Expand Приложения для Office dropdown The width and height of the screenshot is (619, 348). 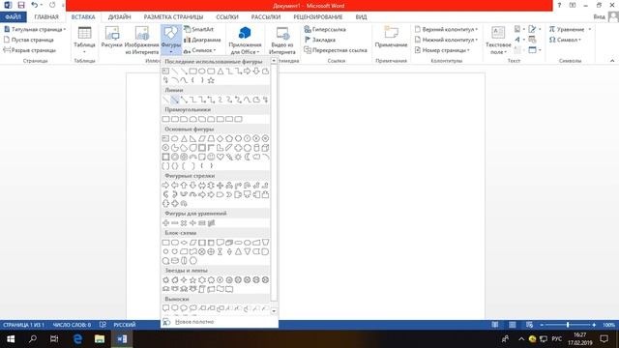click(x=245, y=41)
